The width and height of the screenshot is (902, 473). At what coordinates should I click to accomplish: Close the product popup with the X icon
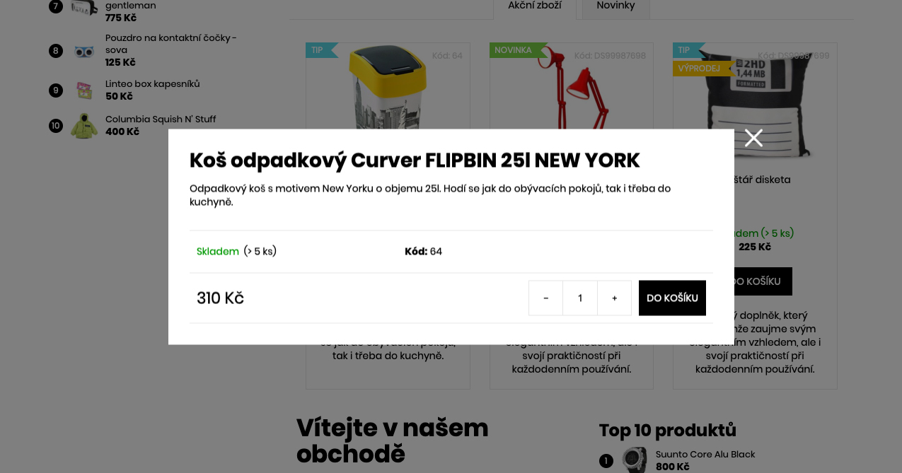point(753,138)
